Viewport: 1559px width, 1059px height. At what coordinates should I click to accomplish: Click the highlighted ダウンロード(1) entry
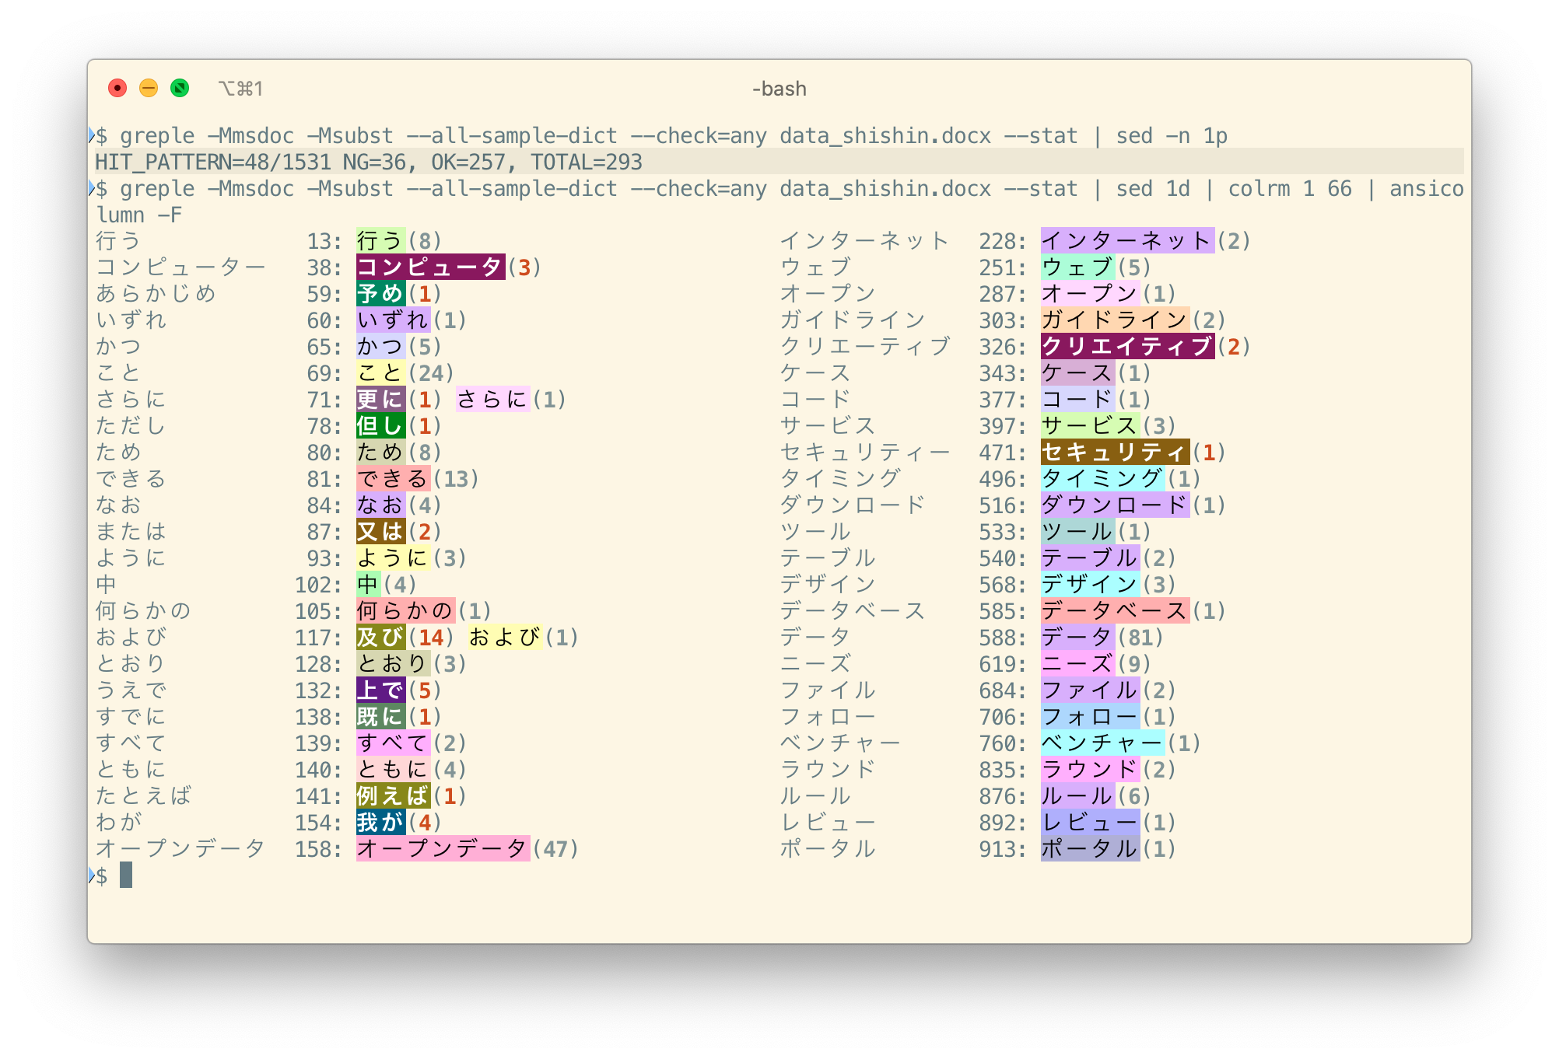pos(1115,505)
